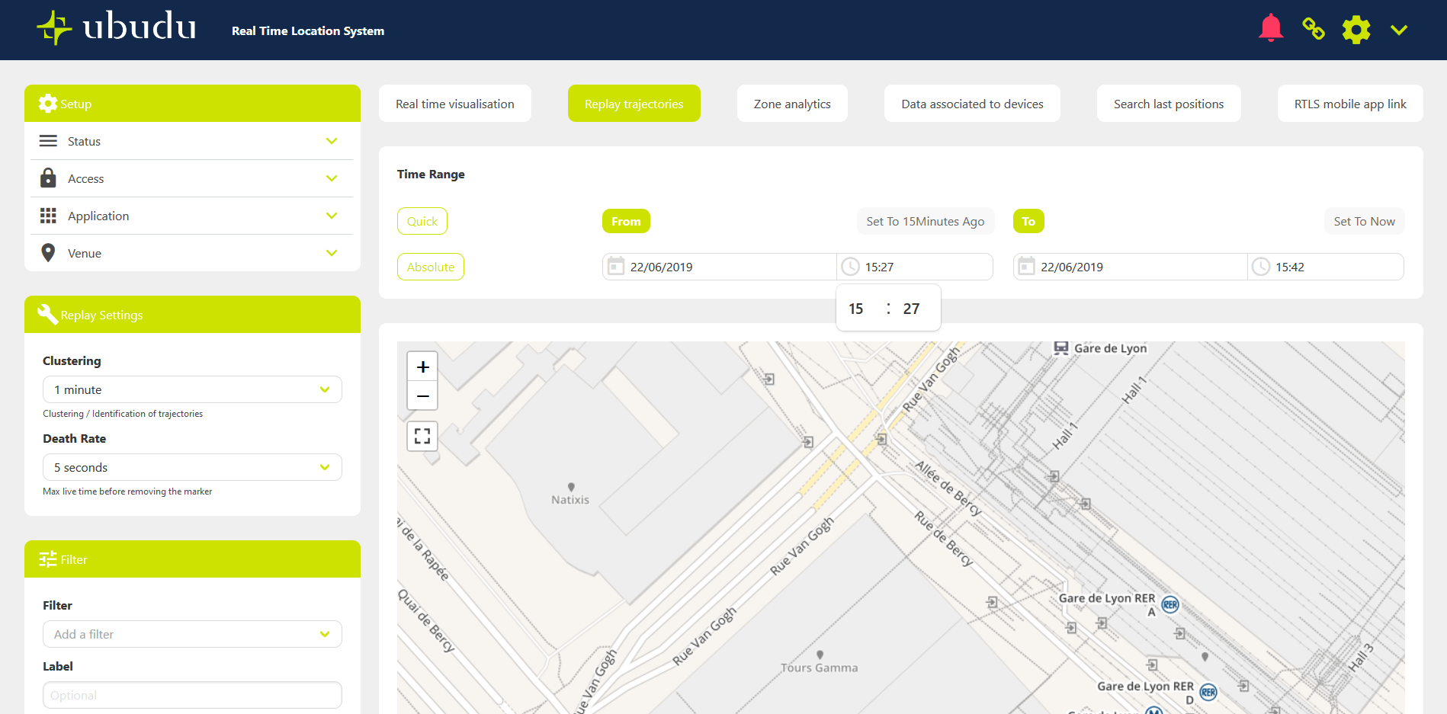This screenshot has width=1447, height=714.
Task: Open the header user menu chevron
Action: click(x=1398, y=30)
